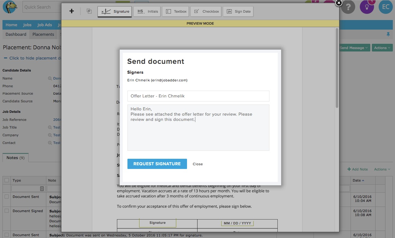
Task: Open the Jobs menu
Action: point(27,25)
